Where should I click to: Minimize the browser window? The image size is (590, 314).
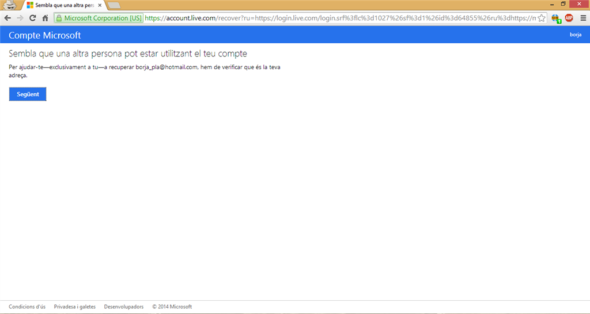[x=552, y=4]
